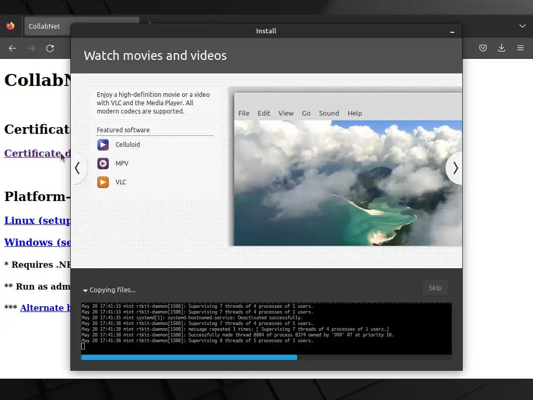The height and width of the screenshot is (400, 533).
Task: Click the Install window title bar
Action: tap(266, 31)
